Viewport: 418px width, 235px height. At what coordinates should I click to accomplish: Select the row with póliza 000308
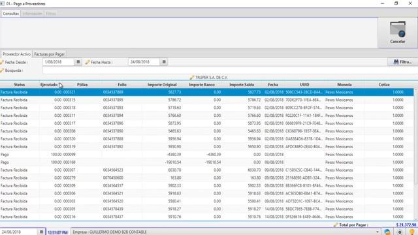point(207,131)
